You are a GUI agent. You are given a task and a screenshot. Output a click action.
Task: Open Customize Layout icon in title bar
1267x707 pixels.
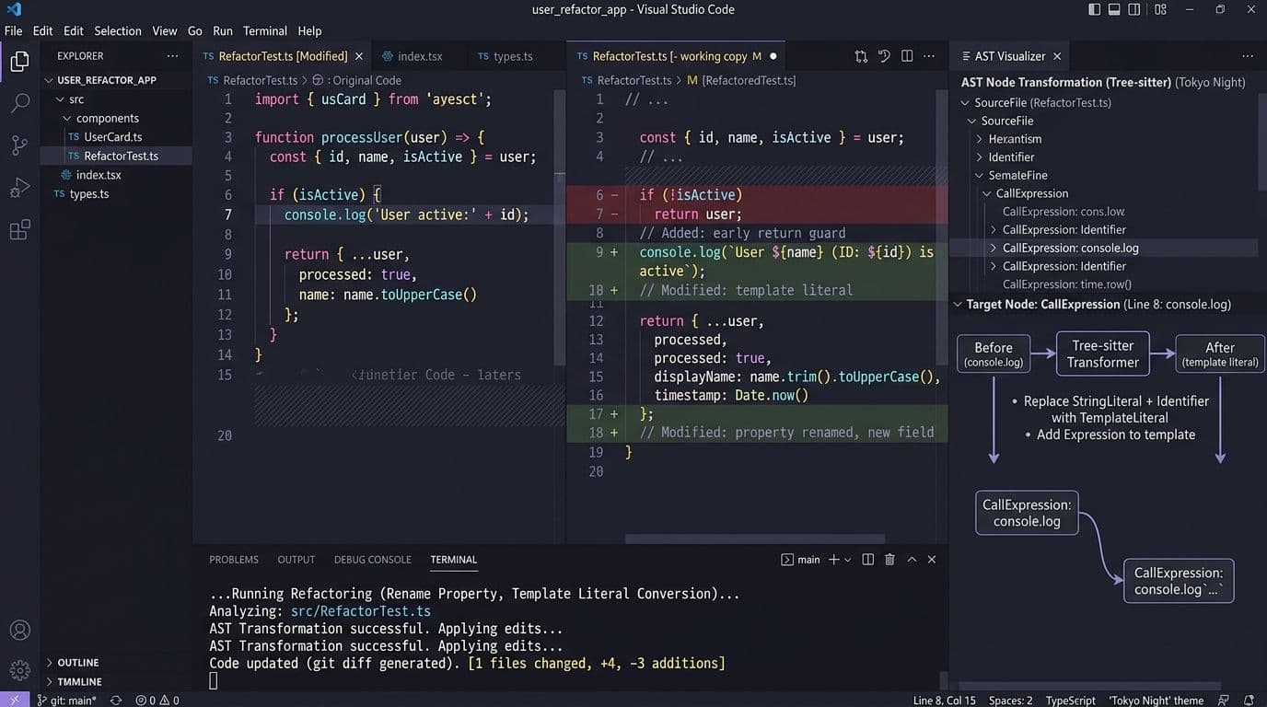pyautogui.click(x=1160, y=9)
